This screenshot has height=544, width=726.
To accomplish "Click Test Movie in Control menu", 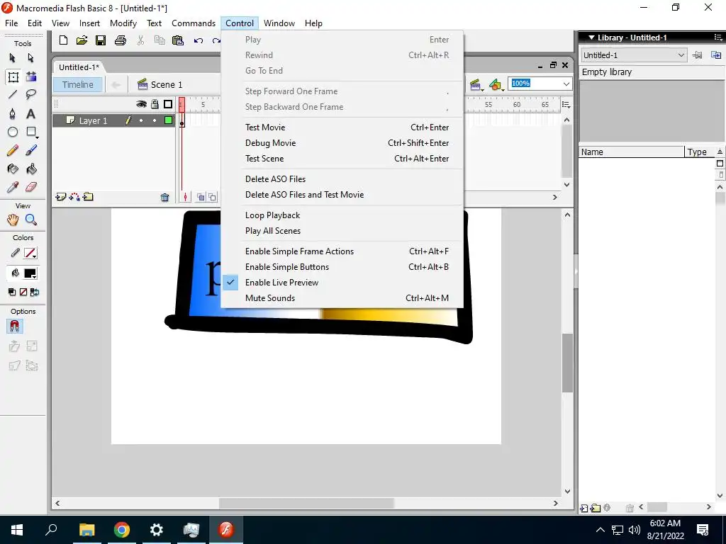I will (342, 127).
